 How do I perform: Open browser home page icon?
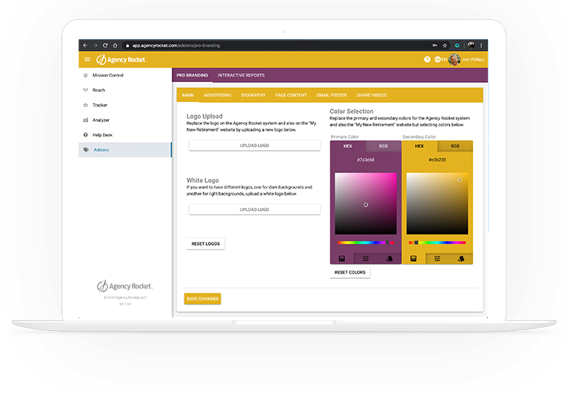click(116, 45)
